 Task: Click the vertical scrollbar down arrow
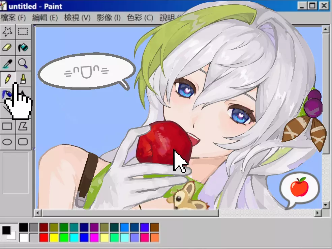[326, 205]
